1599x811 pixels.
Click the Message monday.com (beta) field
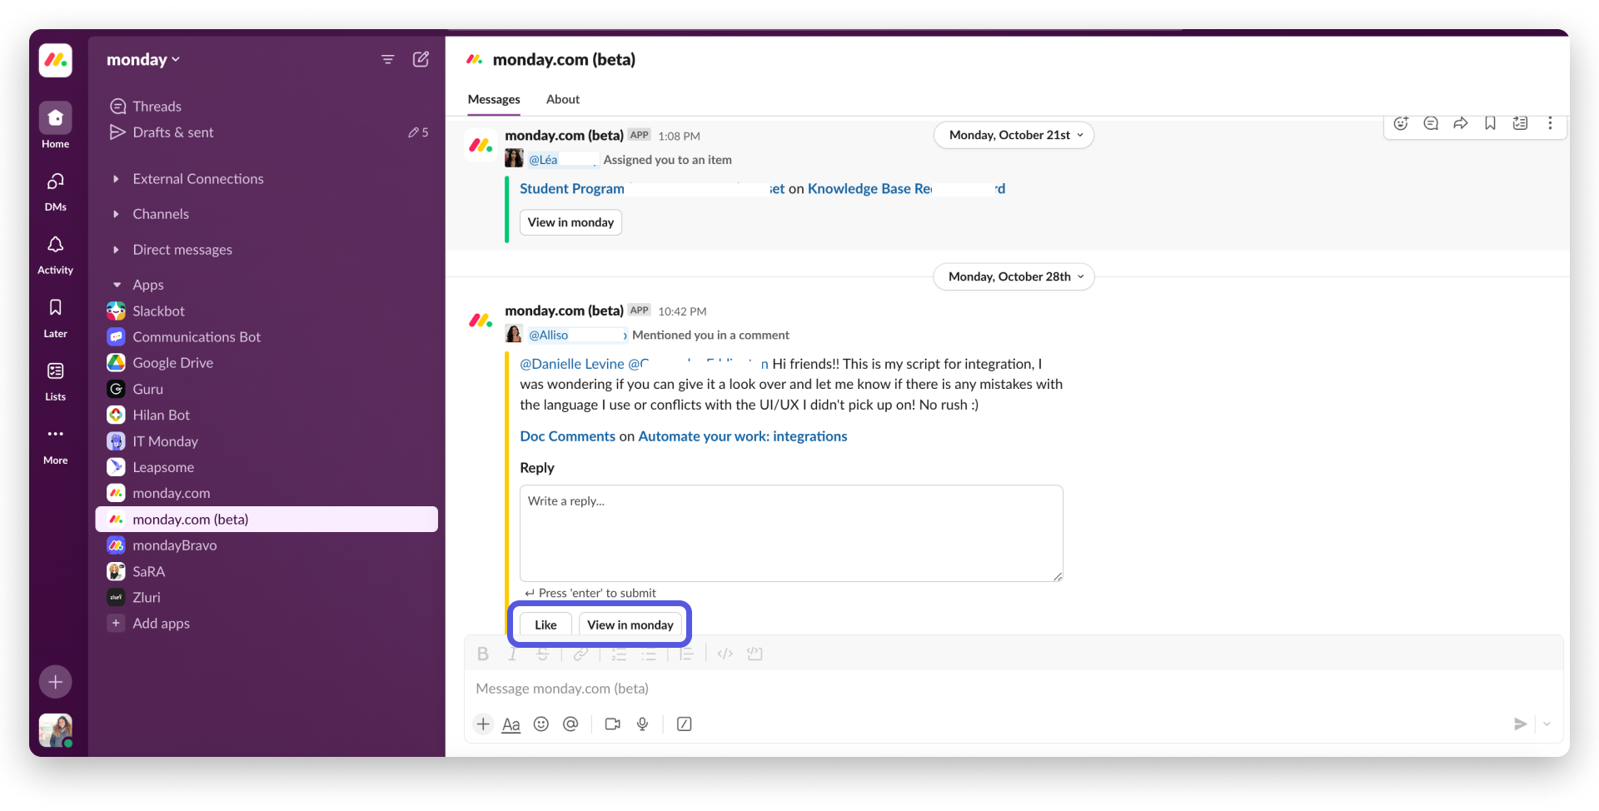coord(1014,689)
